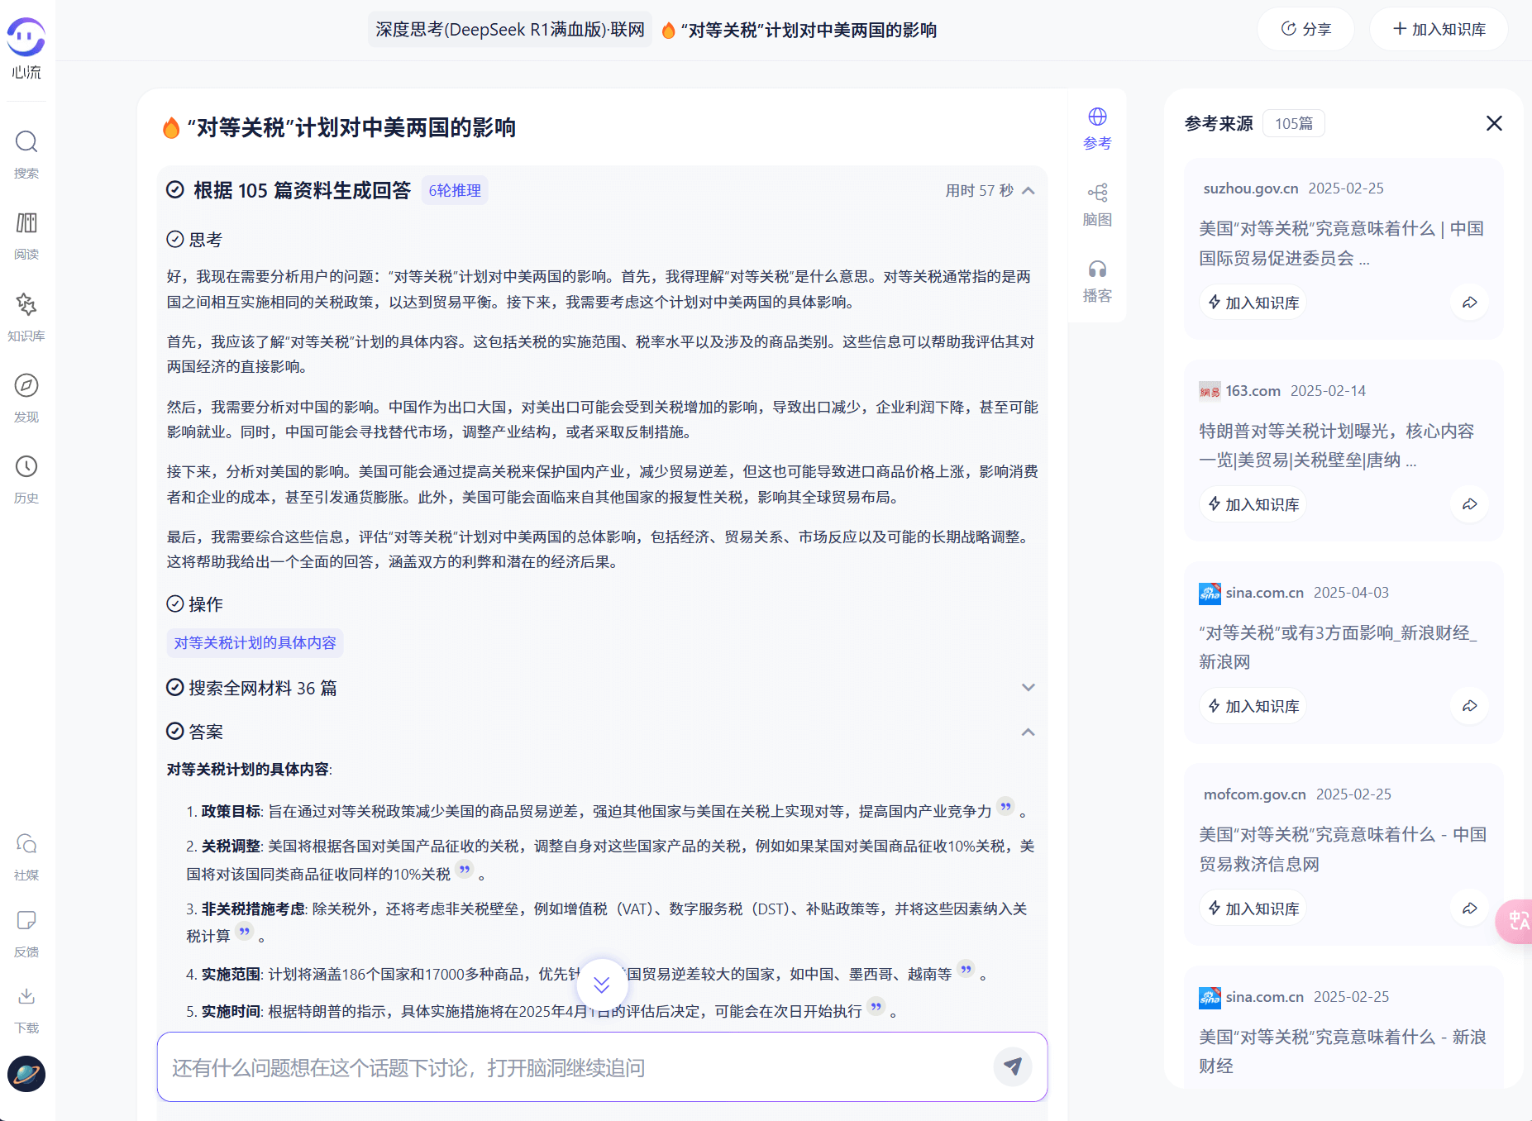This screenshot has width=1532, height=1121.
Task: 点击顶部的分享按钮
Action: [x=1305, y=28]
